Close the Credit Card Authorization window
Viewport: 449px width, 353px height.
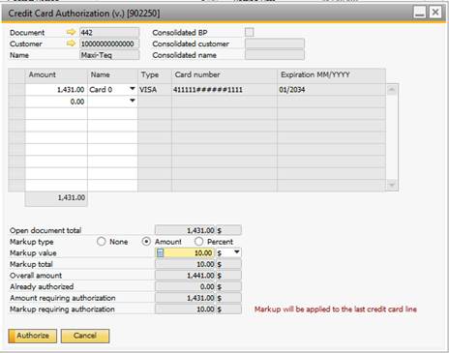(435, 13)
